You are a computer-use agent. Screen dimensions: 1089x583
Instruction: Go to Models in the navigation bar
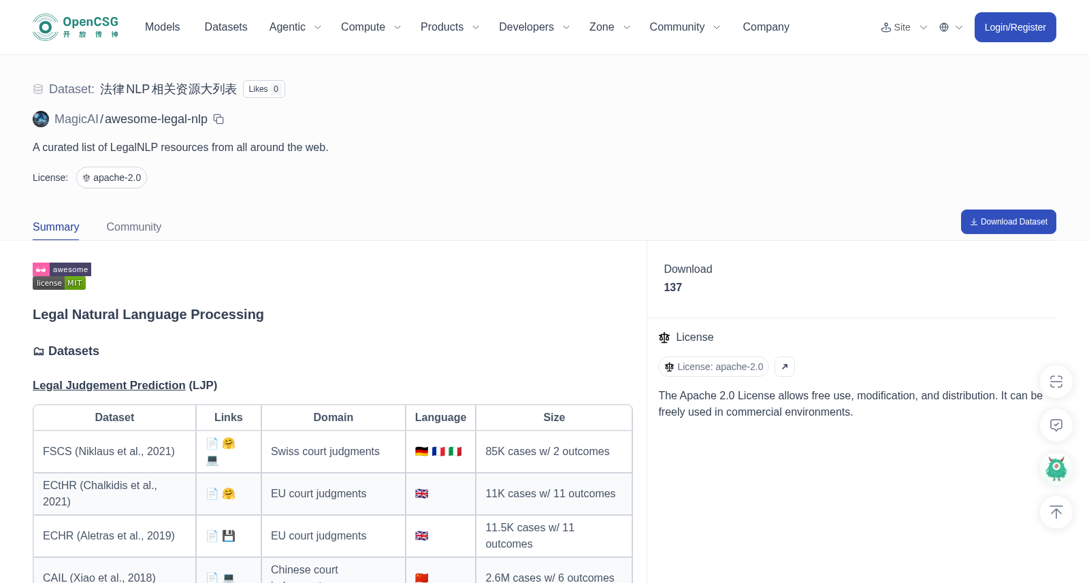[163, 27]
